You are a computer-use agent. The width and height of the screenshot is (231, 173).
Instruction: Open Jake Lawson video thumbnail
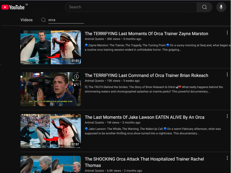pyautogui.click(x=51, y=131)
